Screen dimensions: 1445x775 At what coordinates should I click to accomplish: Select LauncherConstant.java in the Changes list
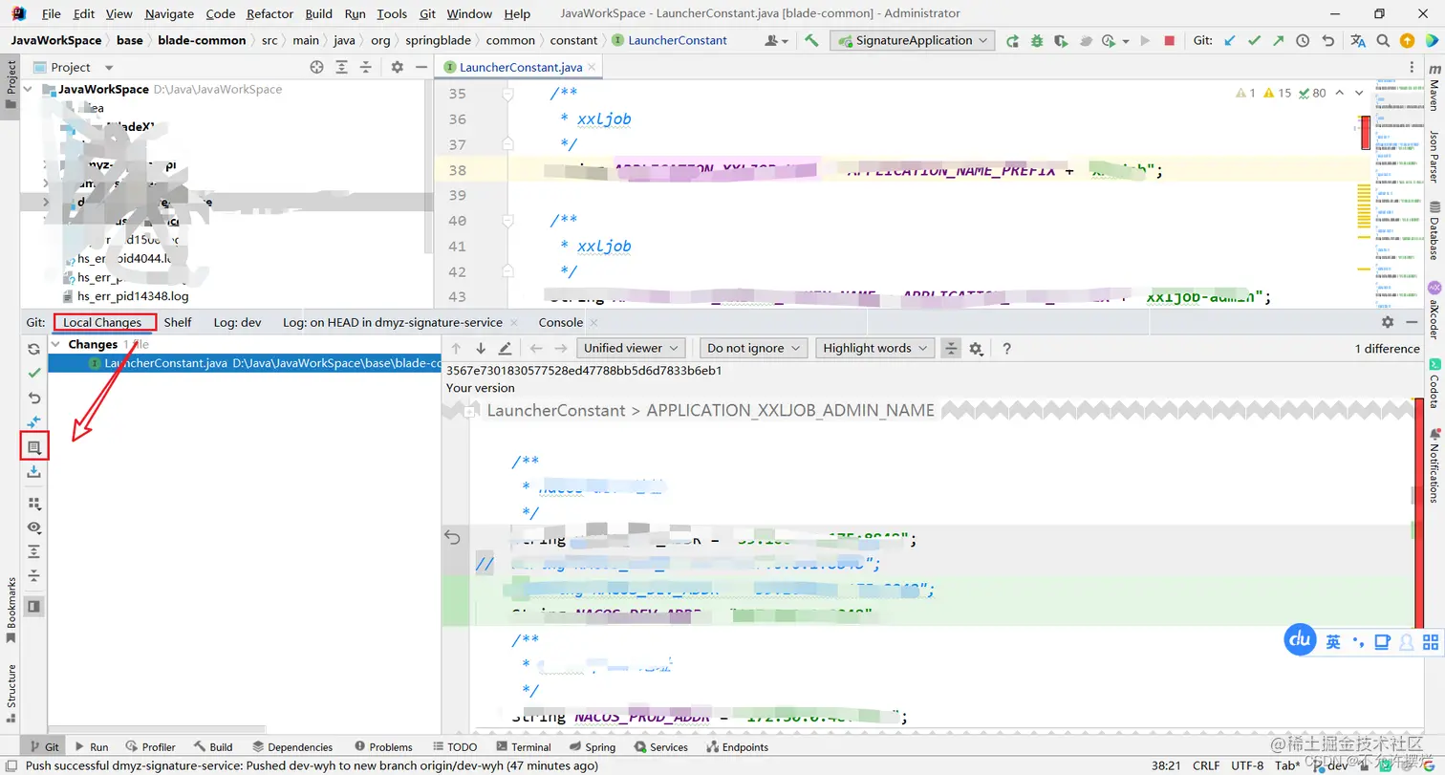(x=163, y=363)
